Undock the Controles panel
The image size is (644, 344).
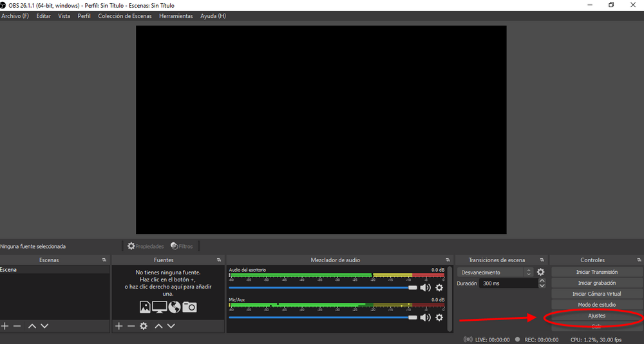(639, 260)
